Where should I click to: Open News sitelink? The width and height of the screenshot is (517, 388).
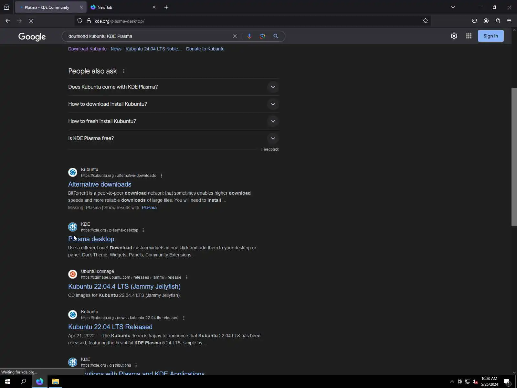[116, 49]
